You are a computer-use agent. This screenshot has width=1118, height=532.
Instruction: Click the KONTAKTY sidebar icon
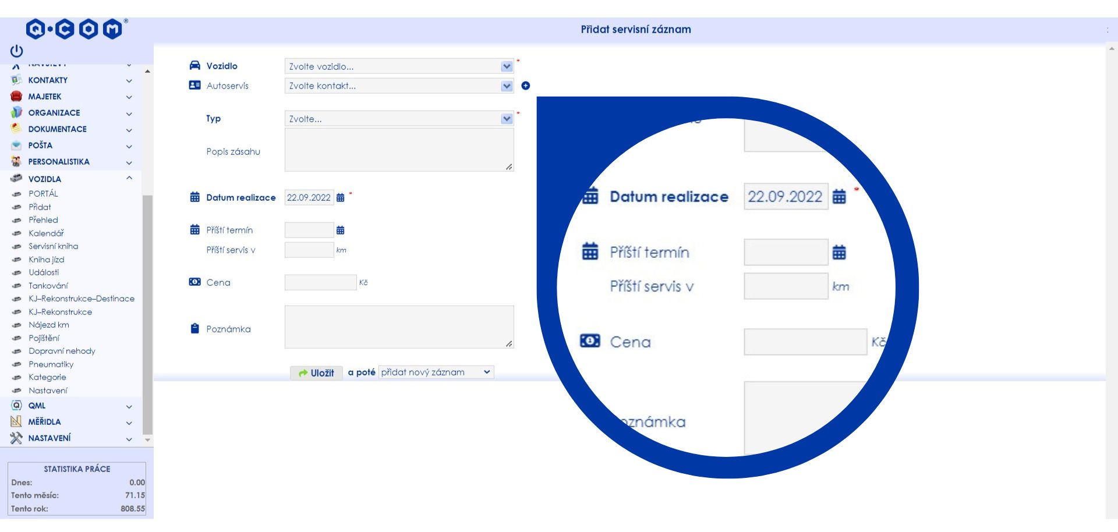(x=16, y=80)
